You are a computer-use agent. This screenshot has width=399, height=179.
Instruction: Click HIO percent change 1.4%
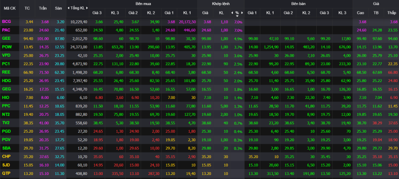click(x=238, y=97)
